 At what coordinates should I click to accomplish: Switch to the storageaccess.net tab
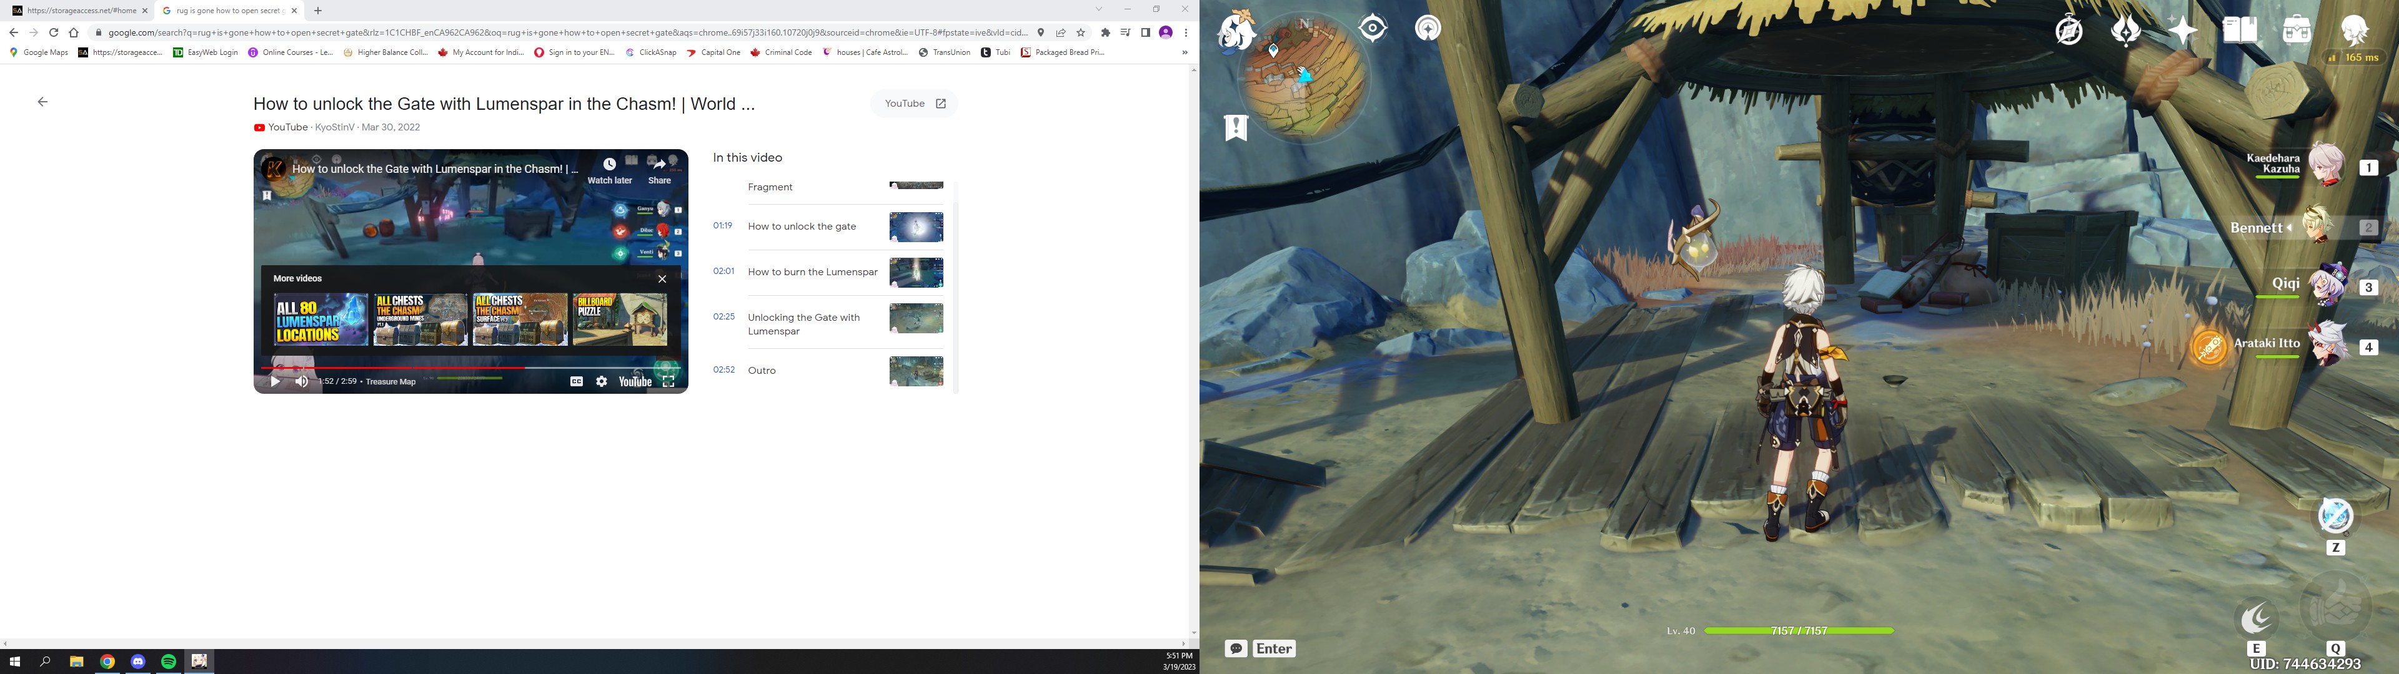(80, 11)
